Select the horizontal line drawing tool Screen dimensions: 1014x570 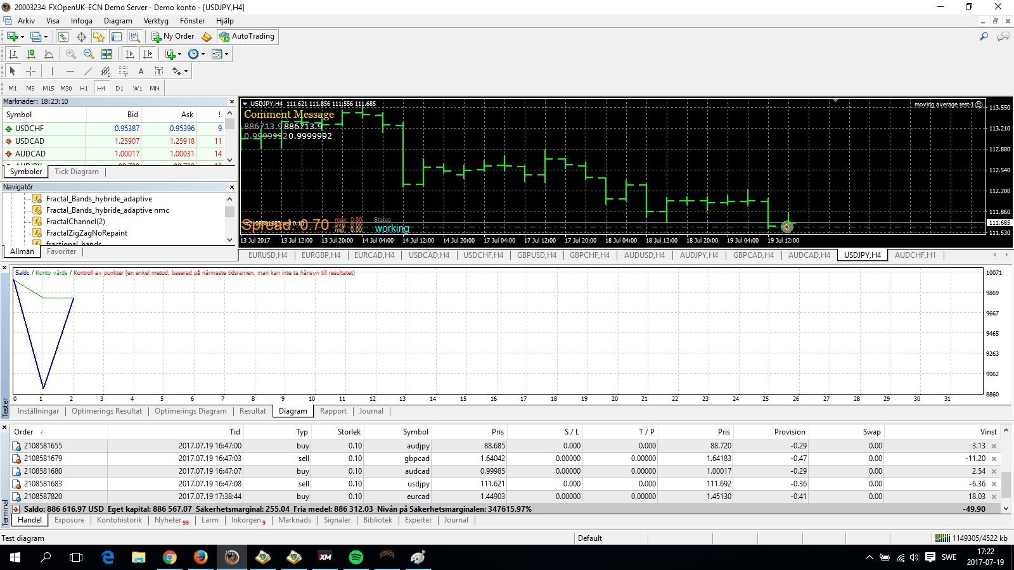click(70, 71)
